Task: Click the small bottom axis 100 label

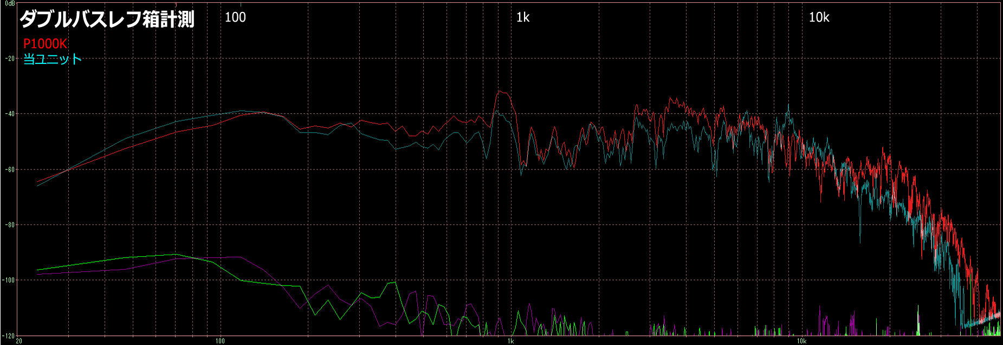Action: pos(219,342)
